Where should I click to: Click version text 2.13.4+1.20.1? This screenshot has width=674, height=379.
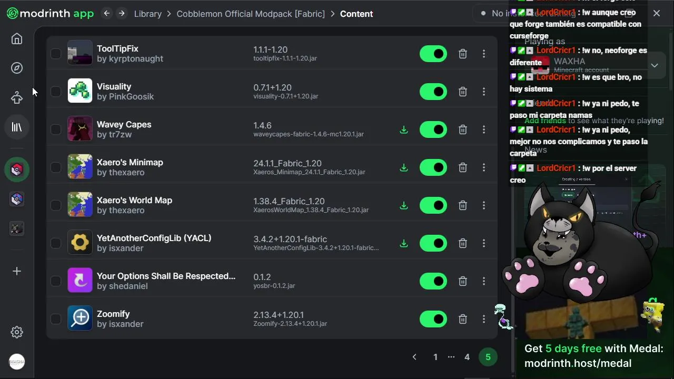tap(279, 315)
